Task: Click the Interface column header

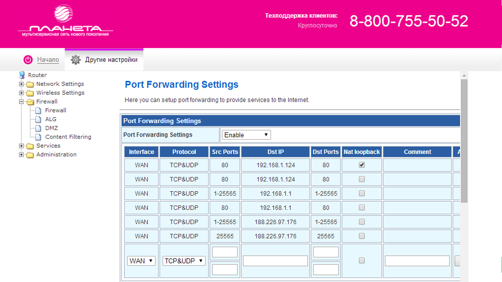Action: click(142, 152)
